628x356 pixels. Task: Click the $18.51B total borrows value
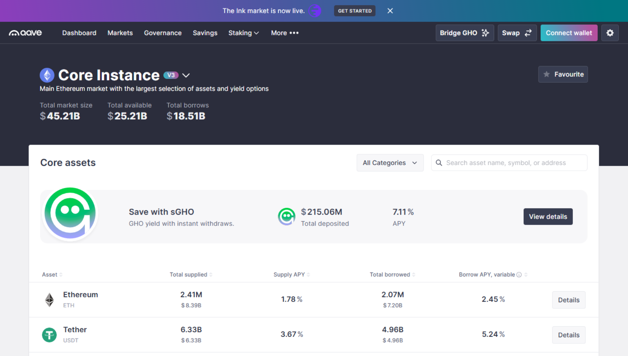point(186,116)
